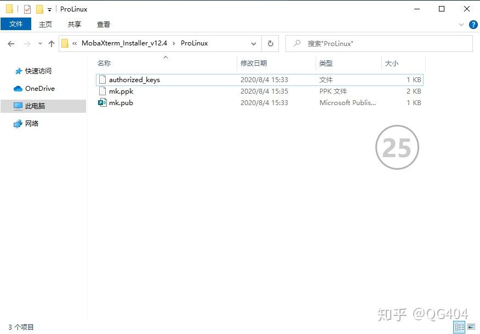This screenshot has height=334, width=480.
Task: Select the mk.ppk file icon
Action: pyautogui.click(x=102, y=91)
